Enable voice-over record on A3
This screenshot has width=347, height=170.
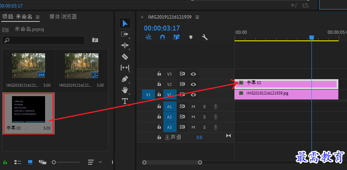tap(215, 127)
